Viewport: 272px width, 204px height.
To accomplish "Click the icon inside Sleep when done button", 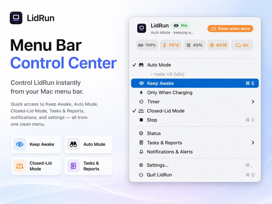I will [213, 29].
